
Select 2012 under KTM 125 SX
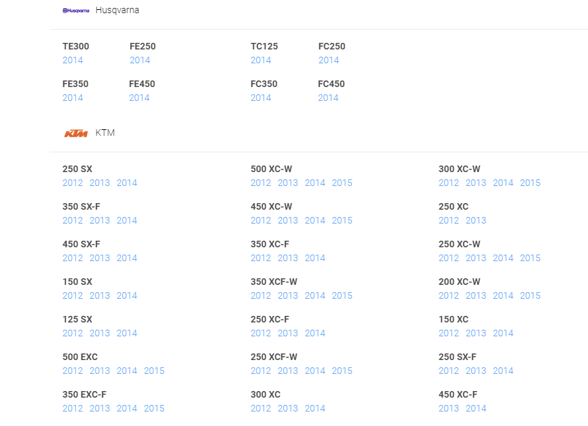73,333
